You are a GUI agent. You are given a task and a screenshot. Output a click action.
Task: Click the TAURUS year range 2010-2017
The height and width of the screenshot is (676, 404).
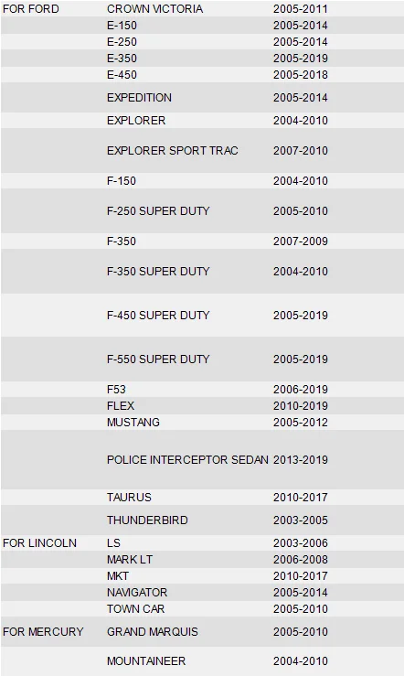(301, 497)
